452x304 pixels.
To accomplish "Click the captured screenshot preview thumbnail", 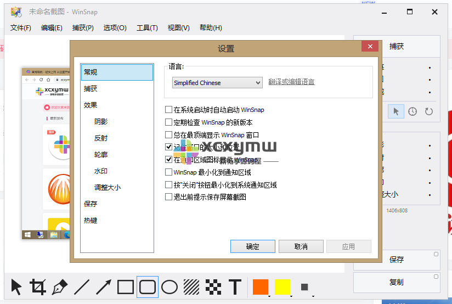I will pos(46,154).
